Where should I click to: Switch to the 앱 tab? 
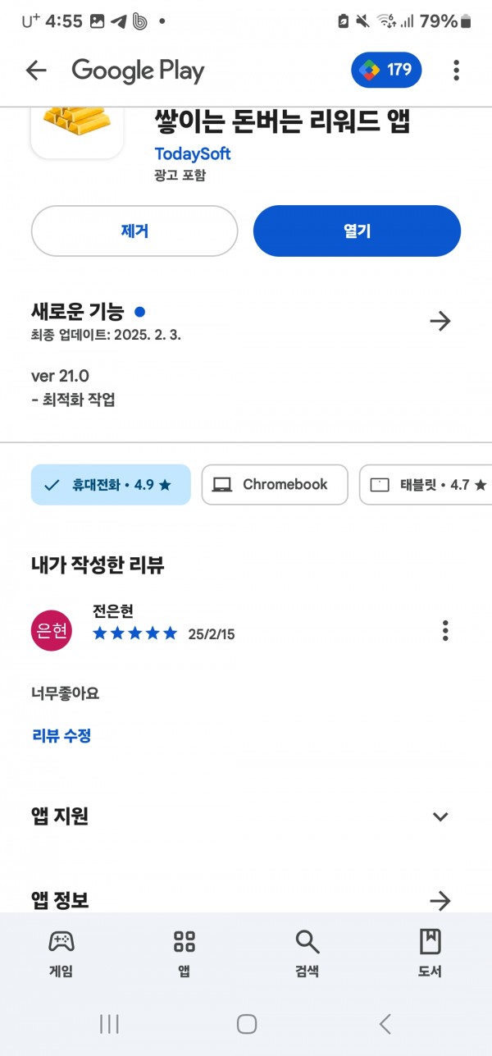pos(184,953)
